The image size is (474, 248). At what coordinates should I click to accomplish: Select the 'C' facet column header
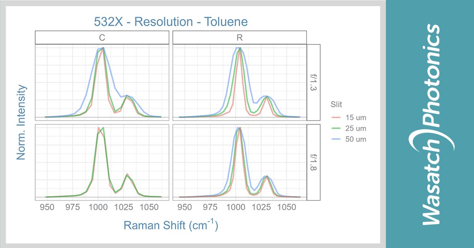[x=102, y=38]
